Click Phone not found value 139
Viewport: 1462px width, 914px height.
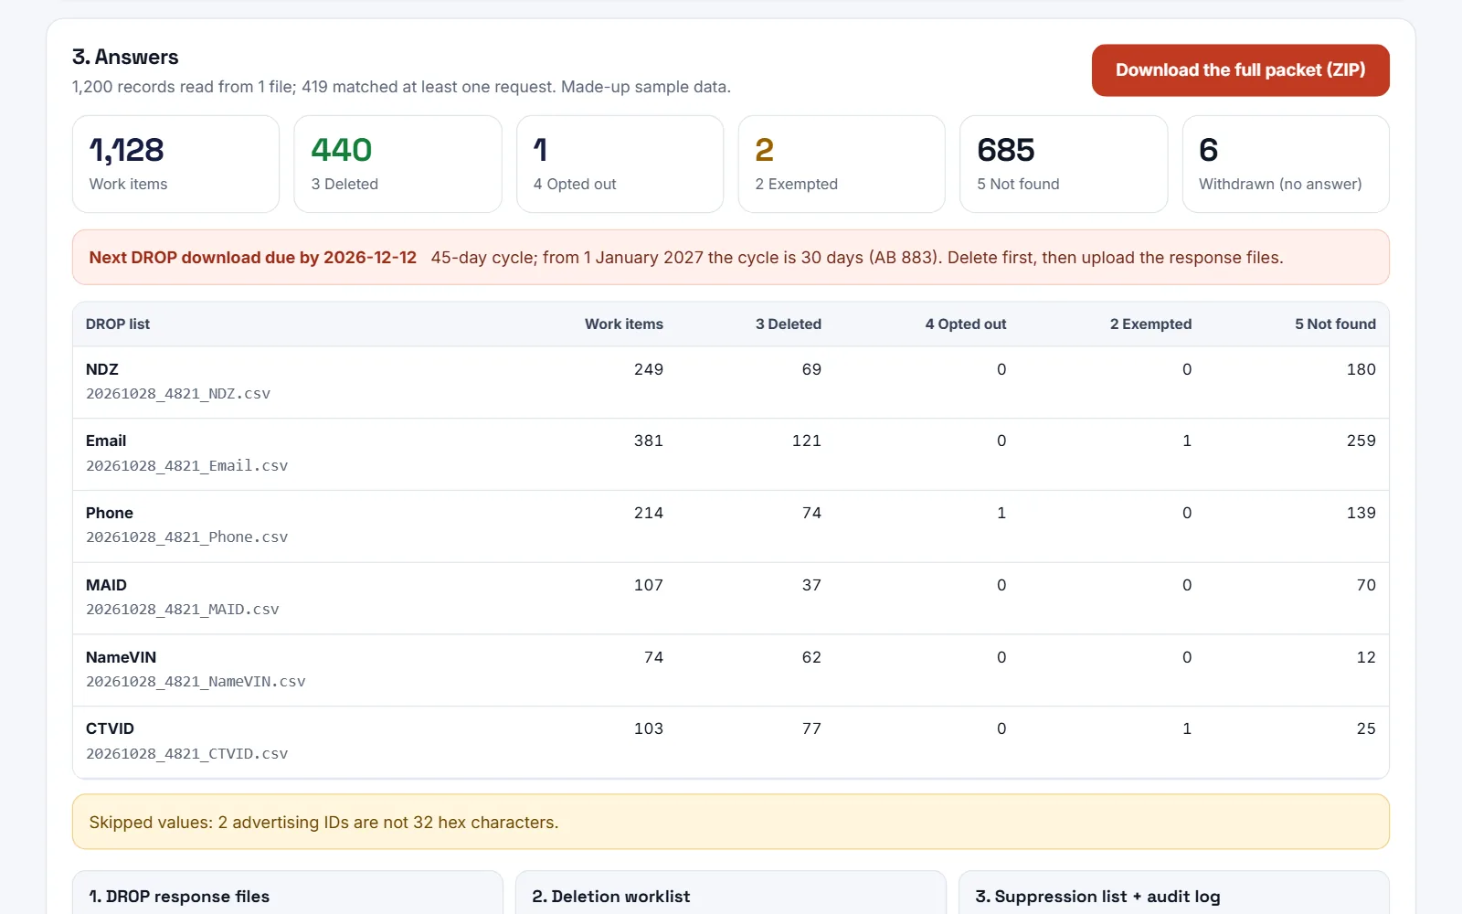tap(1361, 513)
